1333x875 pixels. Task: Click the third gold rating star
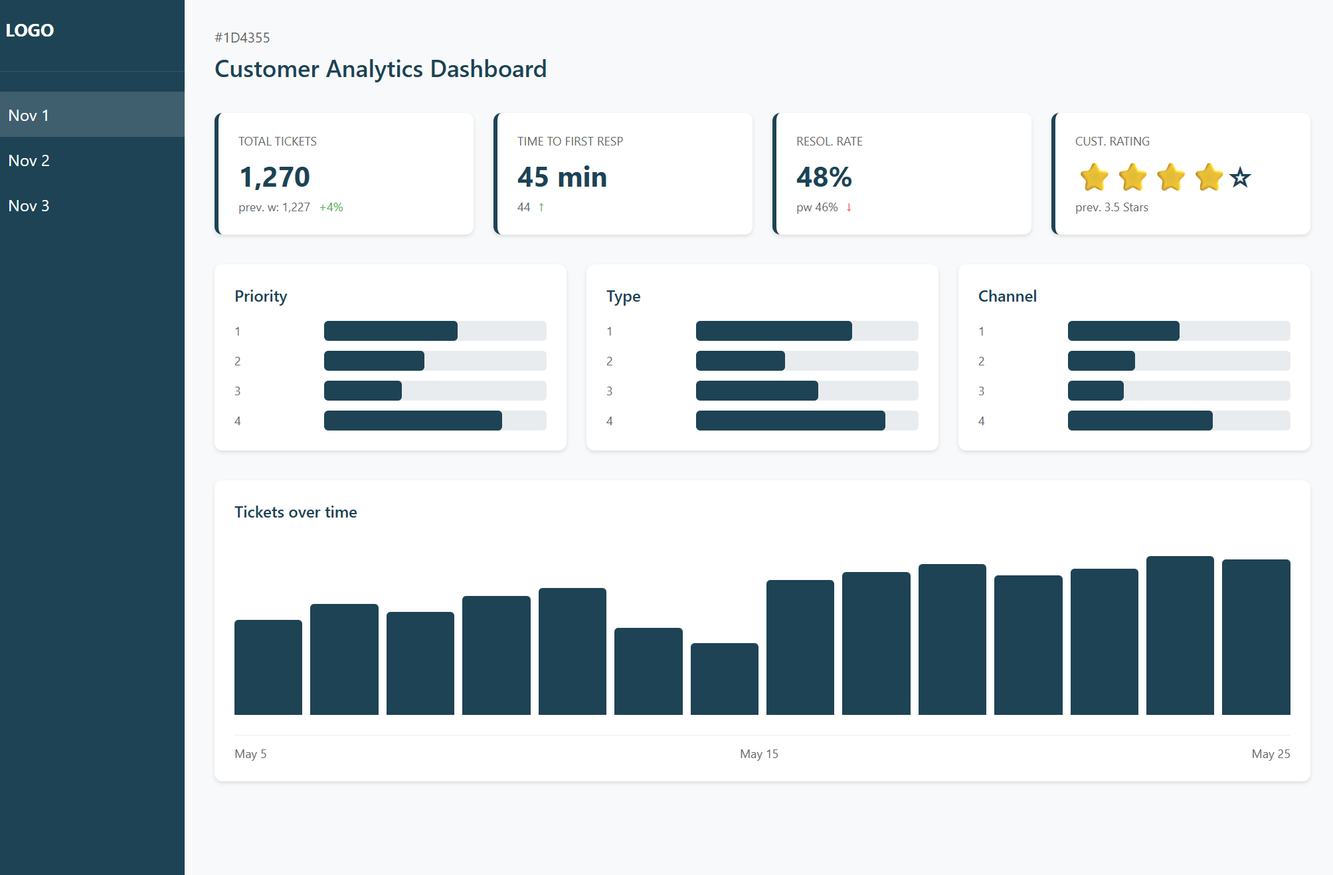pos(1170,177)
